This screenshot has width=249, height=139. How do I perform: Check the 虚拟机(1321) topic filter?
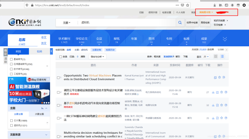pos(12,126)
